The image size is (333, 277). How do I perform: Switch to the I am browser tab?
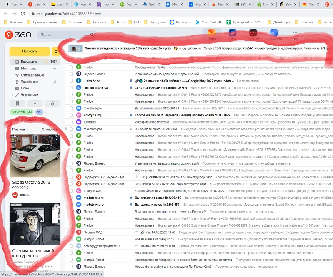[266, 4]
